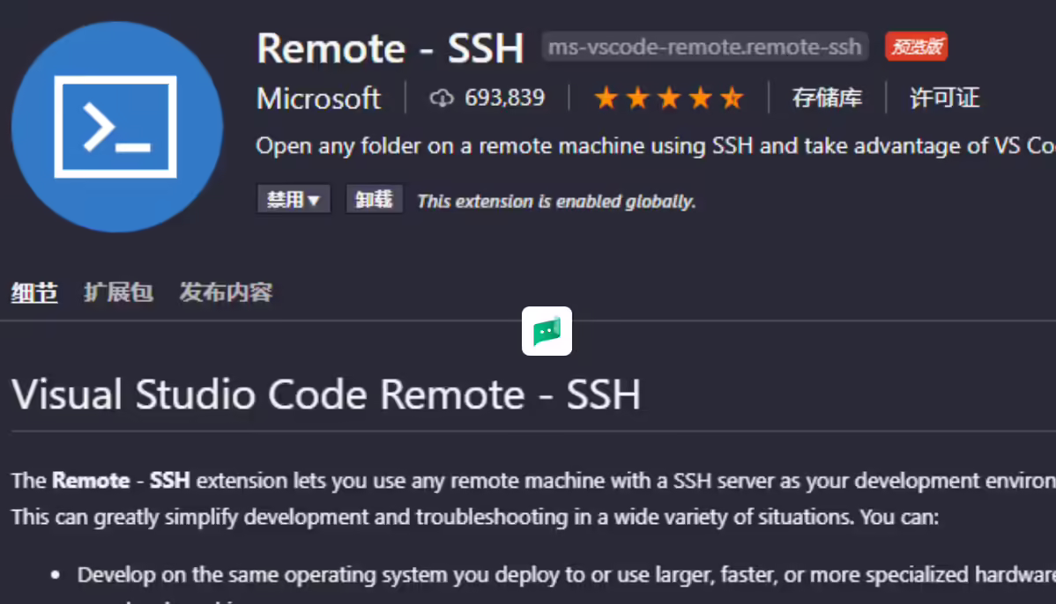This screenshot has height=604, width=1056.
Task: Click the green chat bubble floating icon
Action: (x=547, y=331)
